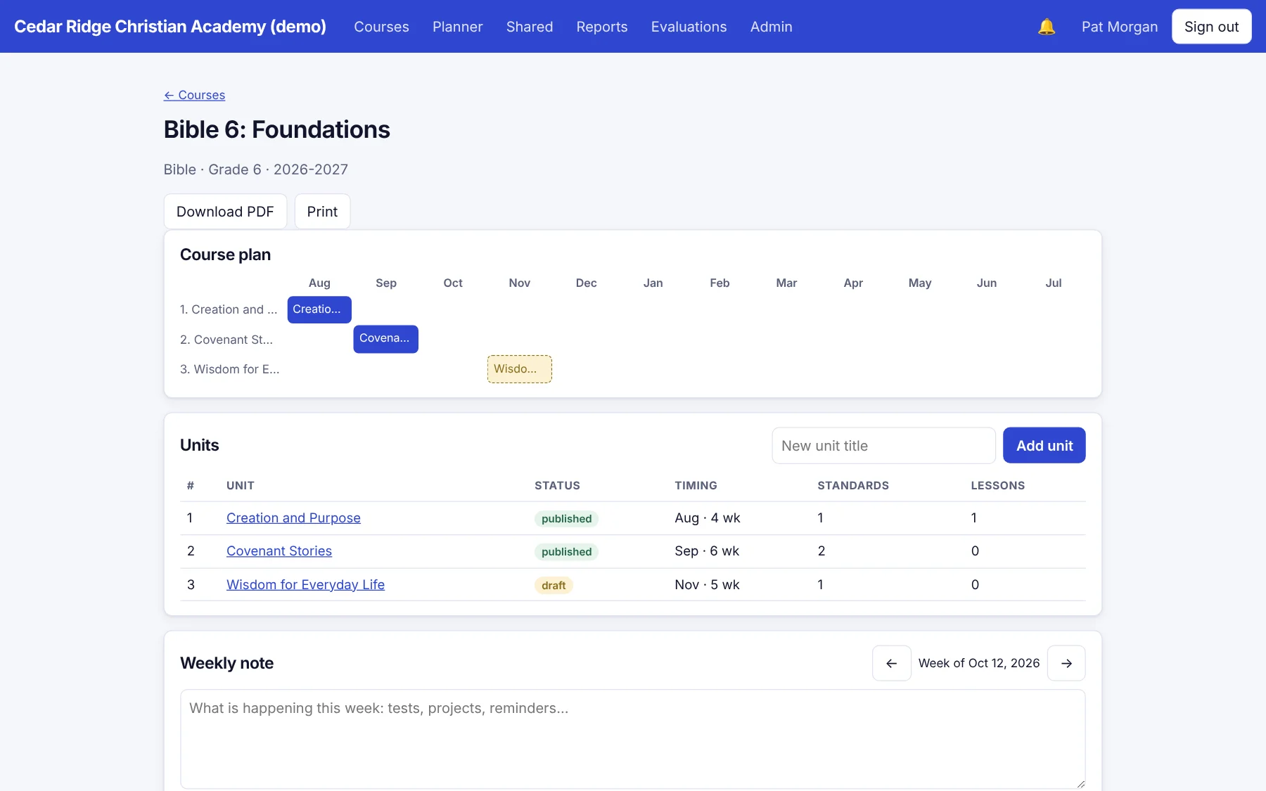Click the draft status badge

tap(554, 586)
